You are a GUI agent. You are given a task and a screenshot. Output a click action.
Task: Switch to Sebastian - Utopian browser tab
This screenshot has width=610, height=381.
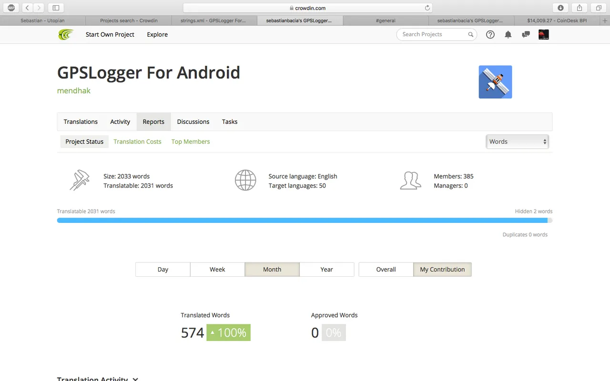pyautogui.click(x=43, y=21)
